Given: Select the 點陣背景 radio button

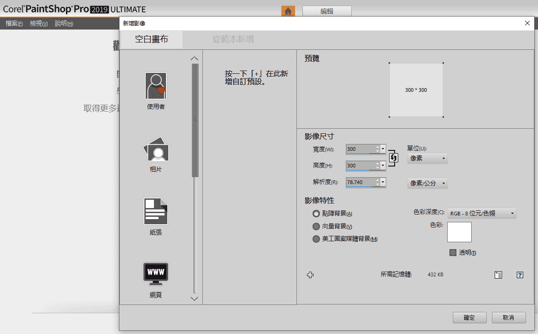Looking at the screenshot, I should click(x=316, y=214).
